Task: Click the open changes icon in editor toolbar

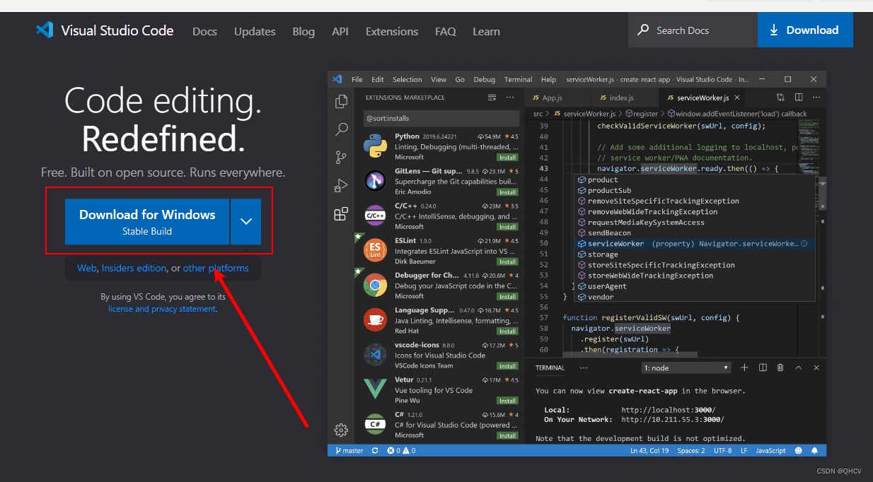Action: (x=780, y=98)
